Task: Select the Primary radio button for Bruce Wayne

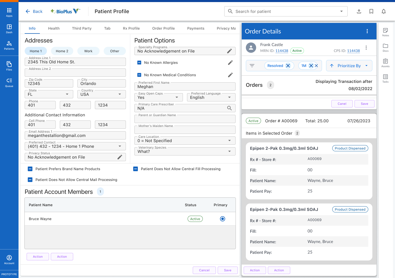Action: coord(222,219)
